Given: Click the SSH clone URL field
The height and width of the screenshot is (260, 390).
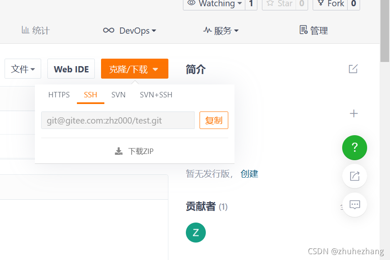Looking at the screenshot, I should (x=118, y=120).
